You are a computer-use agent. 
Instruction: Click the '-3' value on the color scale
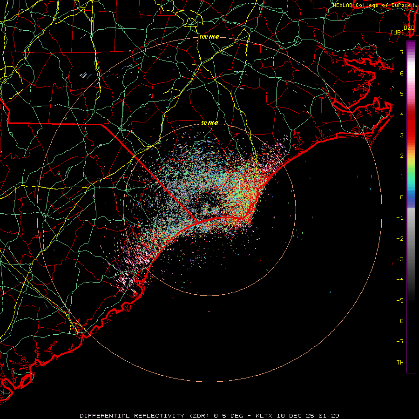tap(400, 259)
